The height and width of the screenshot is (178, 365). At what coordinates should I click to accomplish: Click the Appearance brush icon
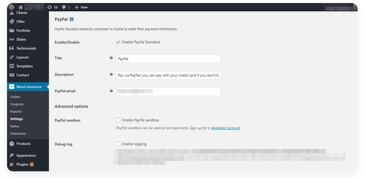[x=12, y=156]
